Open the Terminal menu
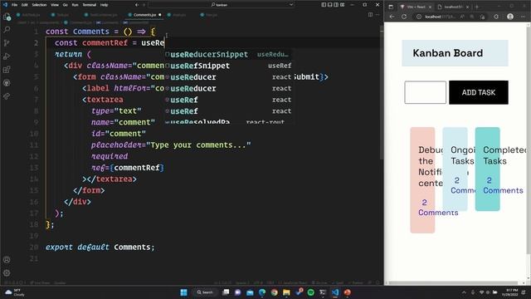 [x=89, y=5]
